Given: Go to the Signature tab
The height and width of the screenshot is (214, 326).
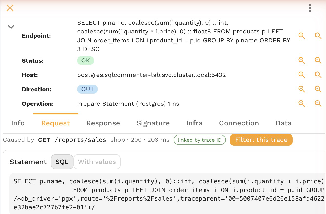Looking at the screenshot, I should pyautogui.click(x=153, y=123).
